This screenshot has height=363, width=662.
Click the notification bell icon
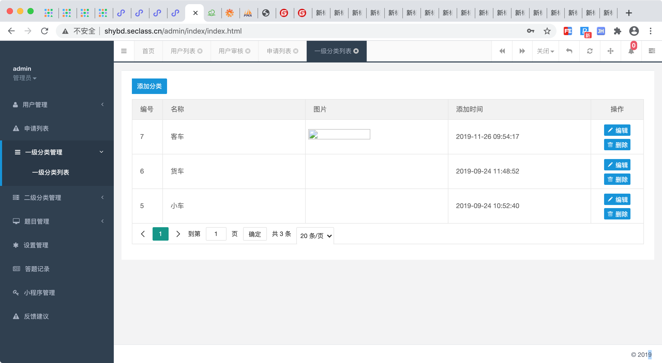(x=631, y=51)
